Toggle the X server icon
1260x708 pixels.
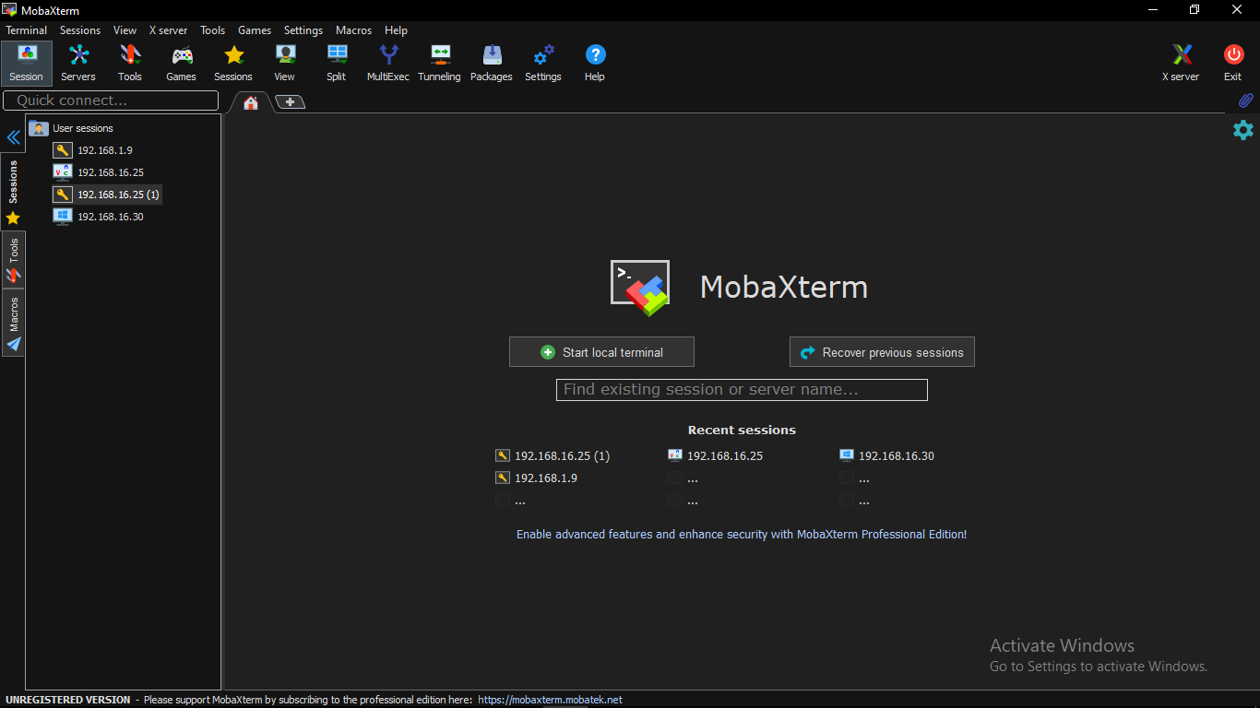pos(1181,63)
